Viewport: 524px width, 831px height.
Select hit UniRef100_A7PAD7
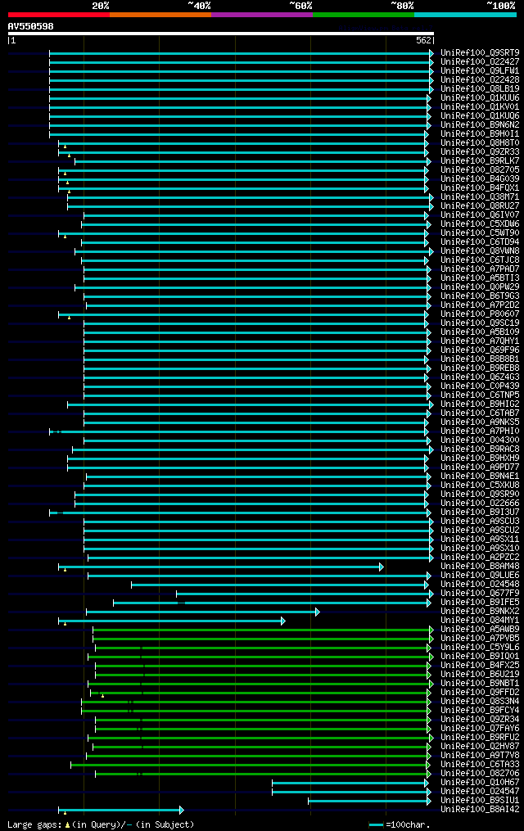[x=480, y=269]
